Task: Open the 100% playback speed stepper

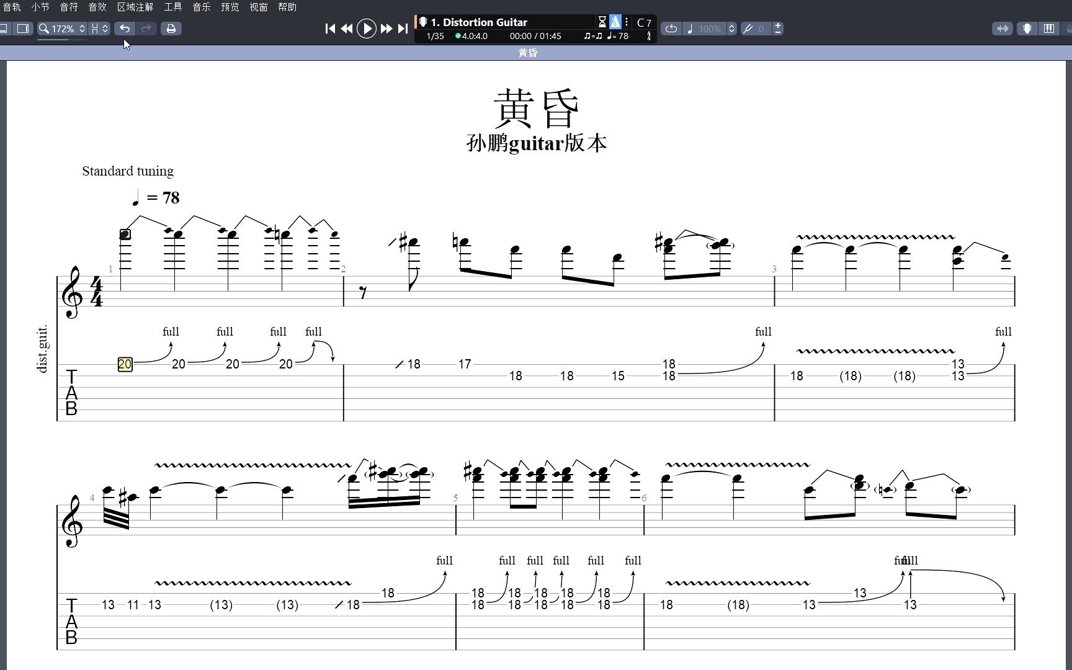Action: click(731, 29)
